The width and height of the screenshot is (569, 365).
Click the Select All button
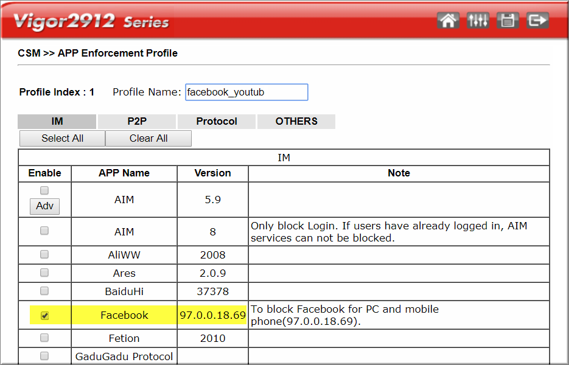click(x=63, y=138)
